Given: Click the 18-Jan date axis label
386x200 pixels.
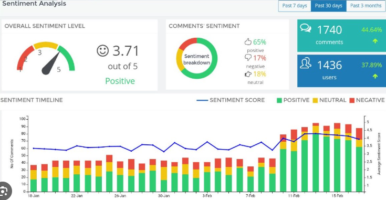Looking at the screenshot, I should (x=34, y=196).
